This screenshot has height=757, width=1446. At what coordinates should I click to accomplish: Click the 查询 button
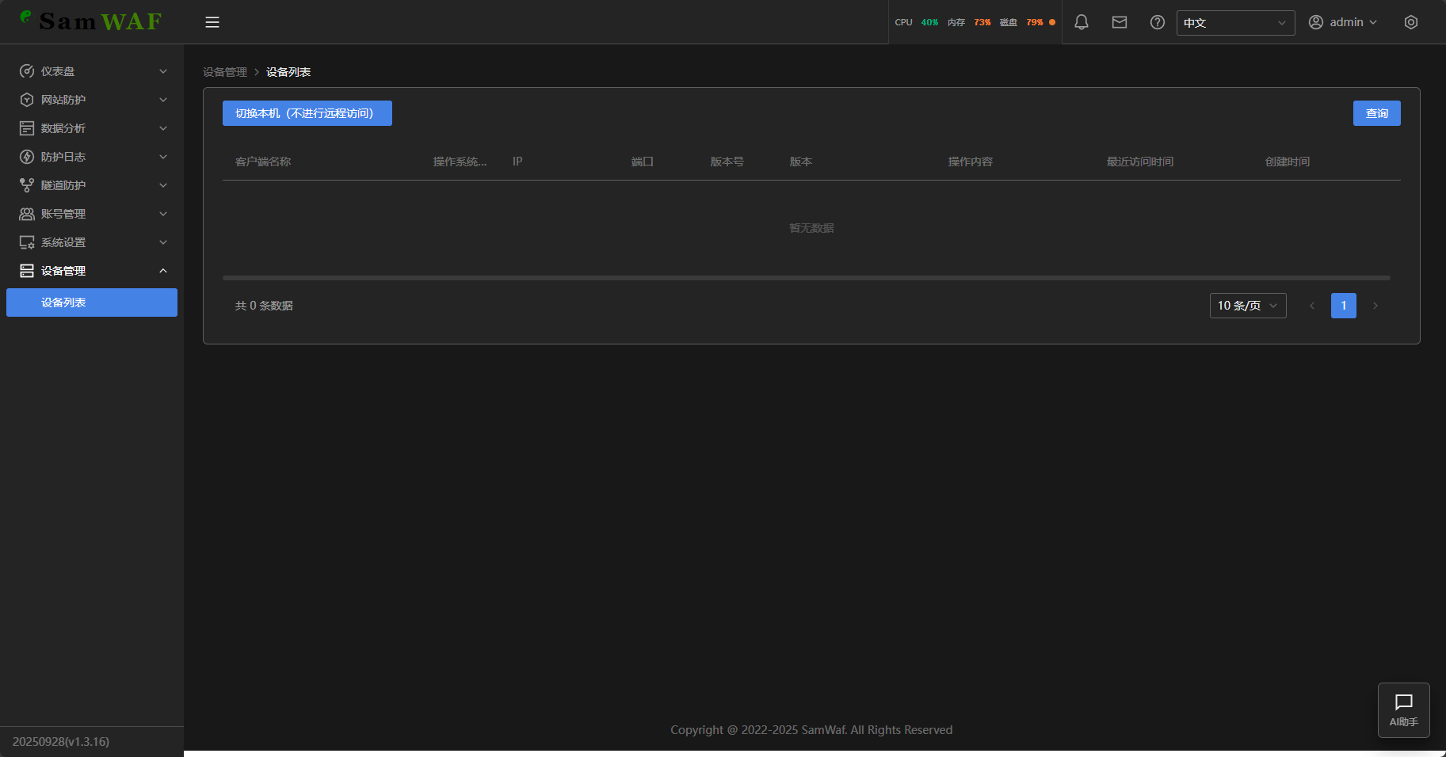(1376, 113)
